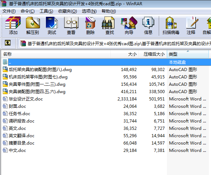Open the 文件(F) menu

coord(9,11)
